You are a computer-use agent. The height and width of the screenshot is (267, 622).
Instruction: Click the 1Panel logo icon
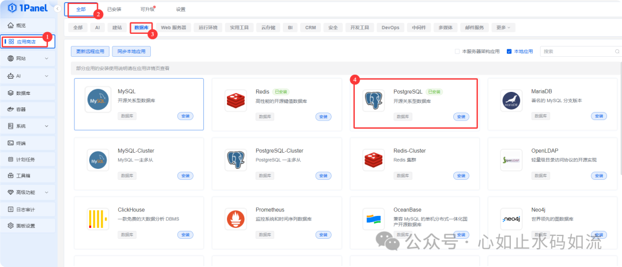(12, 7)
